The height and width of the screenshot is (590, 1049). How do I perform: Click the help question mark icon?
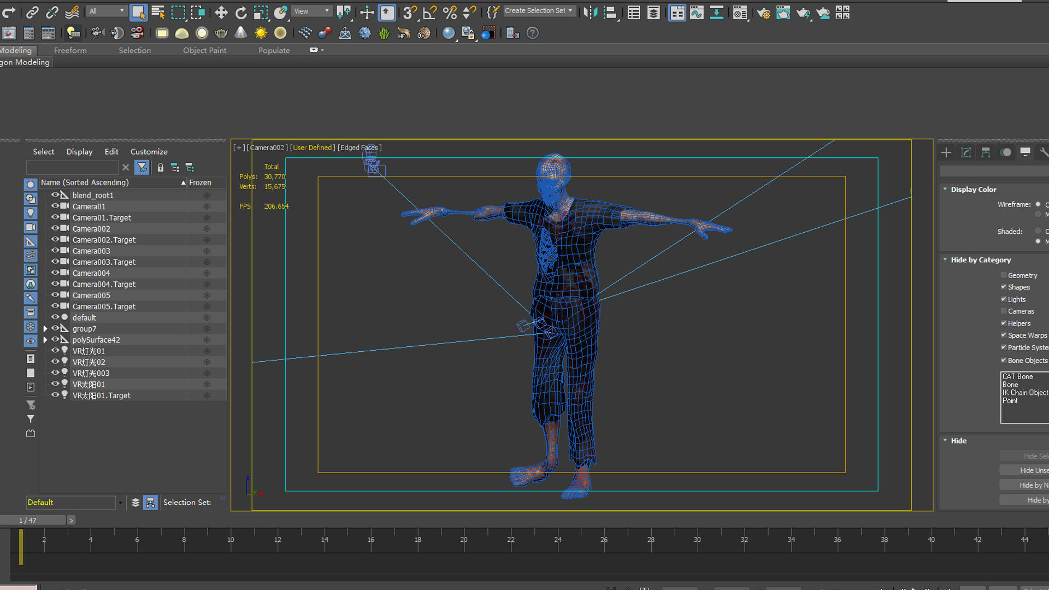532,33
